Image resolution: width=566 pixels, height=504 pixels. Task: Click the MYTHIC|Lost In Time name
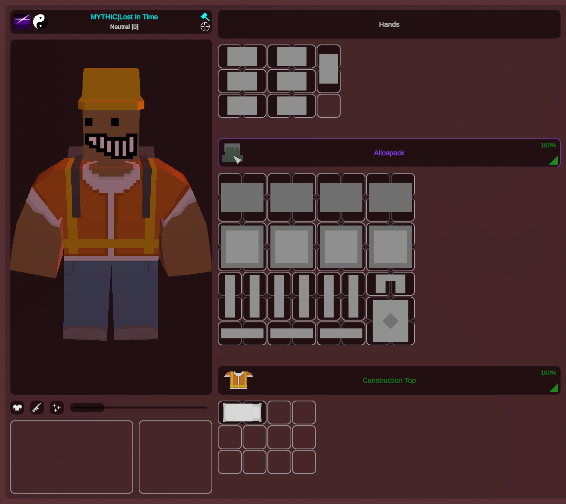(124, 17)
